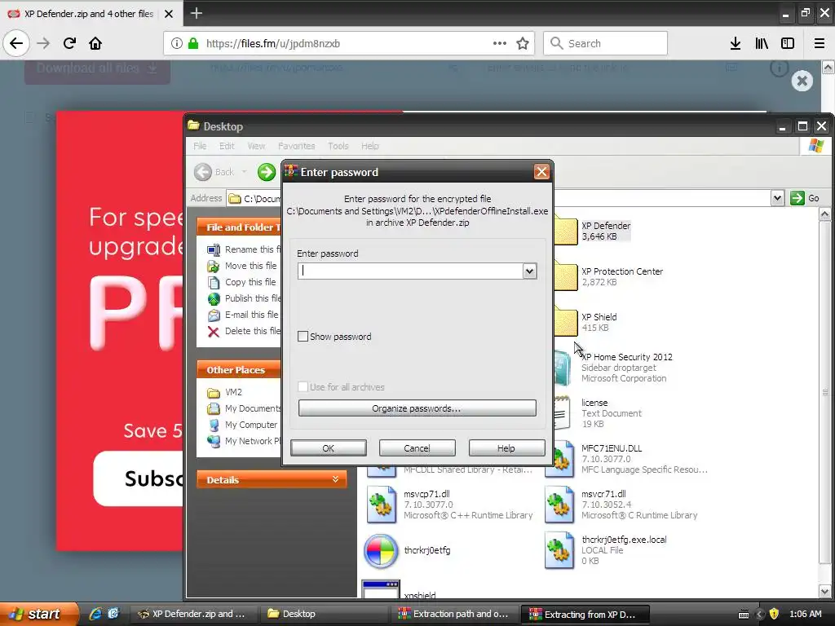Reload the page in Firefox
The height and width of the screenshot is (626, 835).
point(69,43)
